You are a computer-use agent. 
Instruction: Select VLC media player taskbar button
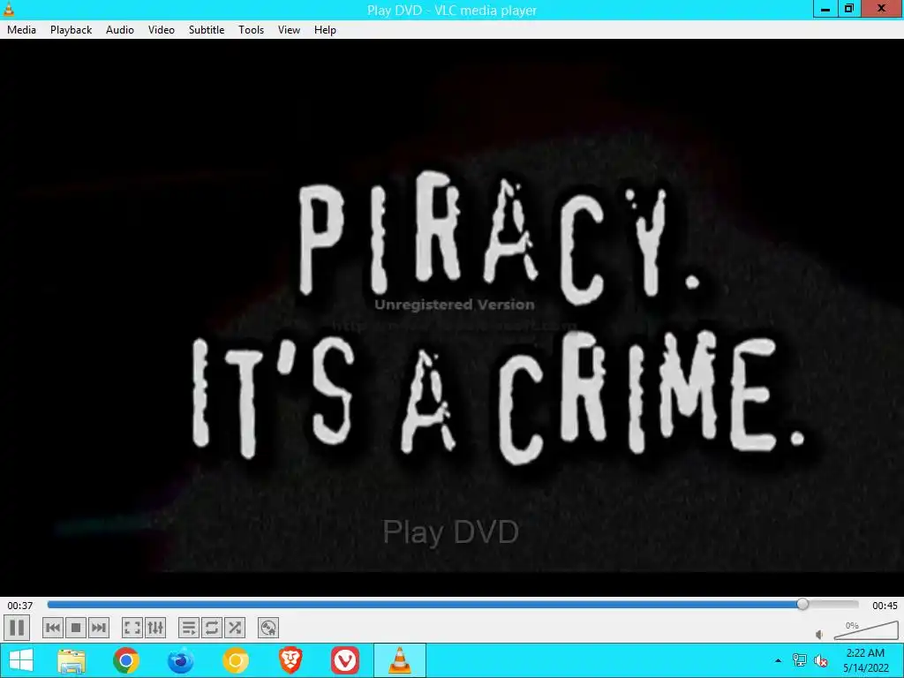(400, 660)
